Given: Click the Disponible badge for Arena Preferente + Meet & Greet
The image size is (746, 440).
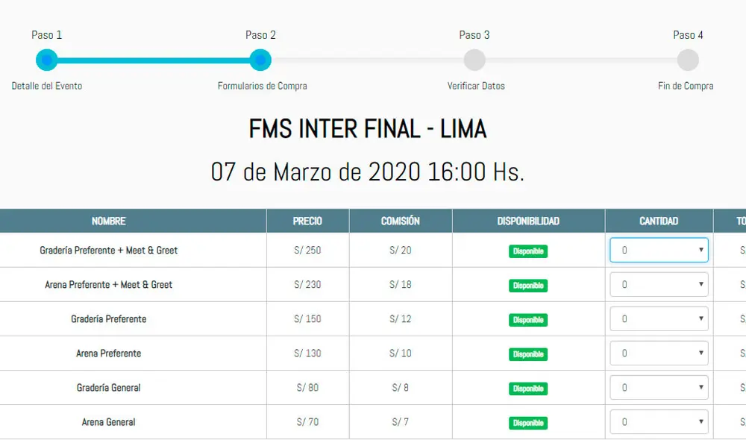Looking at the screenshot, I should point(528,285).
